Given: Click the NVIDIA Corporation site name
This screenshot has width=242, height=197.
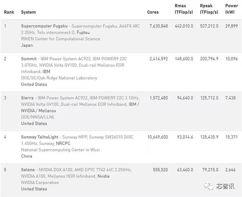Looking at the screenshot, I should [40, 183].
